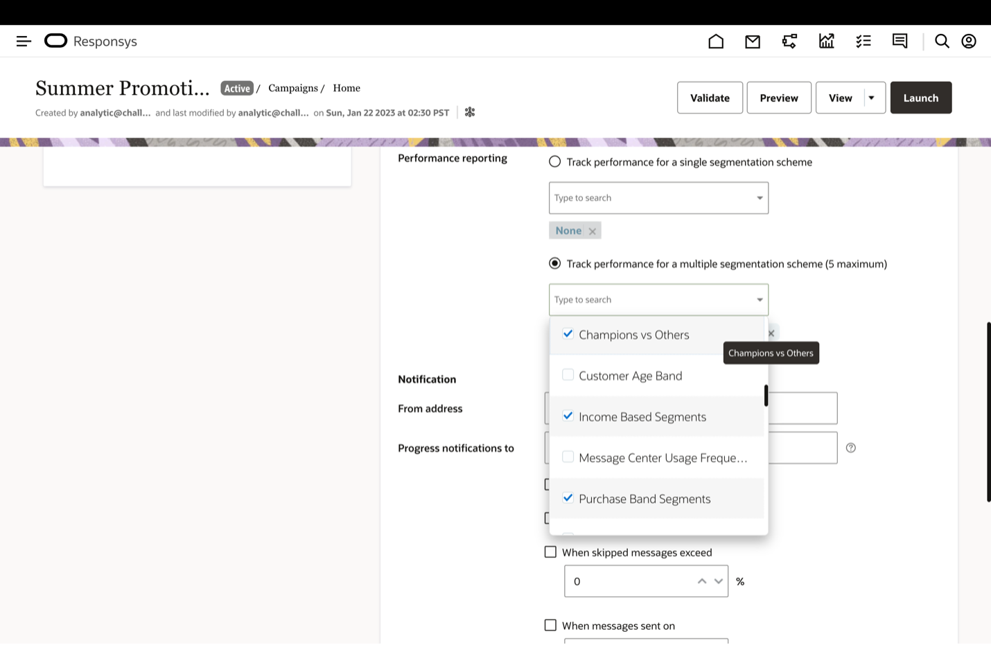Click the Oracle logo
This screenshot has height=645, width=991.
tap(56, 41)
